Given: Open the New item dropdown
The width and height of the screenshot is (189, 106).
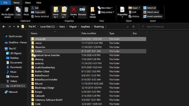Looking at the screenshot, I should 105,8.
